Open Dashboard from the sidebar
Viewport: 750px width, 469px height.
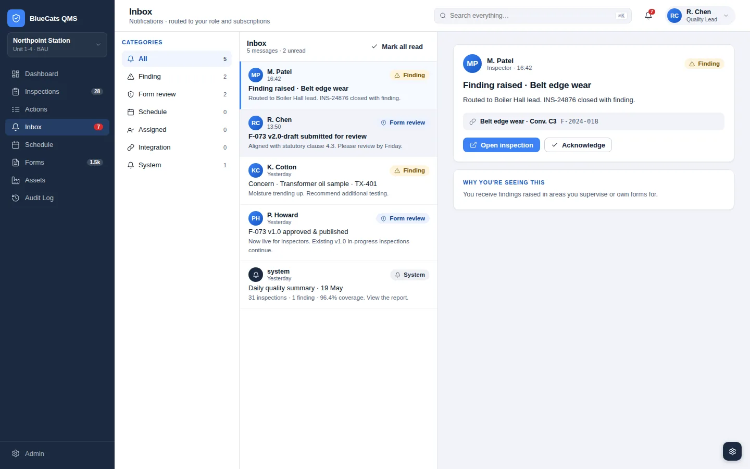(x=57, y=74)
